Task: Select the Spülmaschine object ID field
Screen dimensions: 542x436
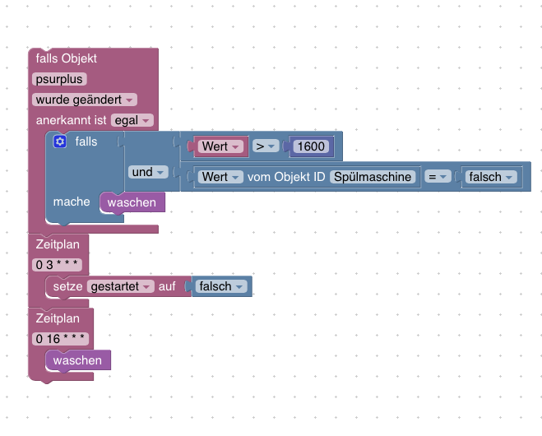Action: 373,177
